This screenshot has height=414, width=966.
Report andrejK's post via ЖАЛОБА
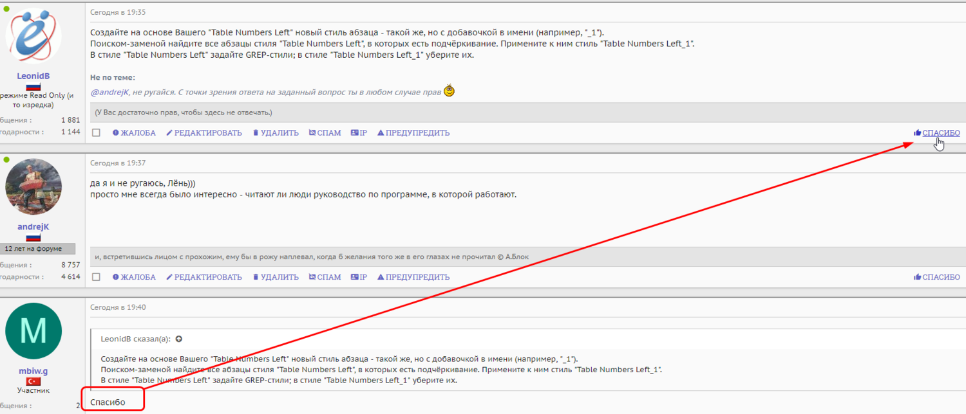pos(134,277)
